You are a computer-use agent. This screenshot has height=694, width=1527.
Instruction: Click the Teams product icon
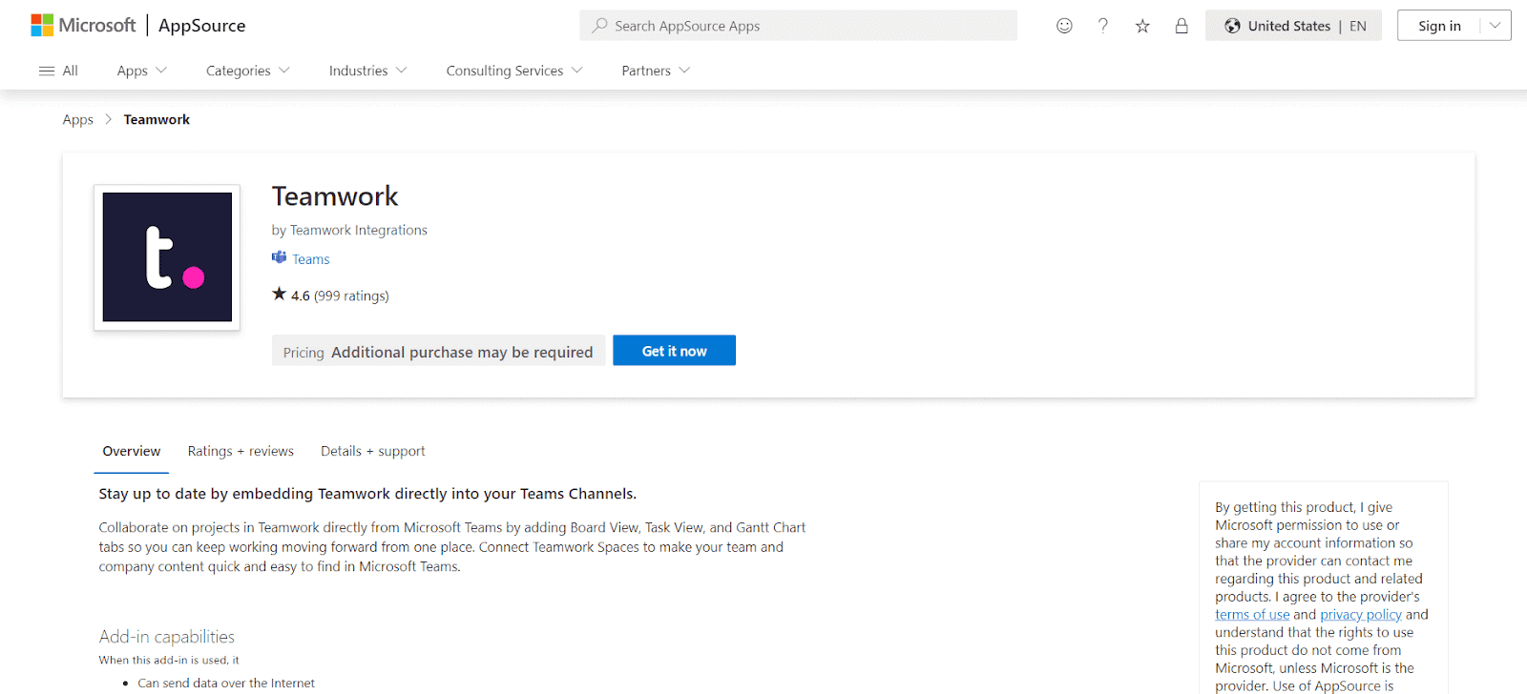tap(280, 258)
